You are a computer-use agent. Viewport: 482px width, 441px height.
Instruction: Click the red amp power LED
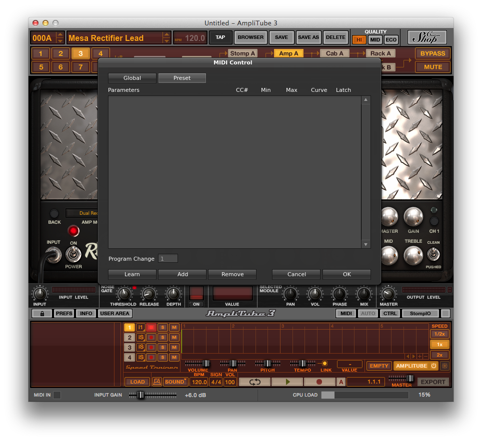[73, 231]
